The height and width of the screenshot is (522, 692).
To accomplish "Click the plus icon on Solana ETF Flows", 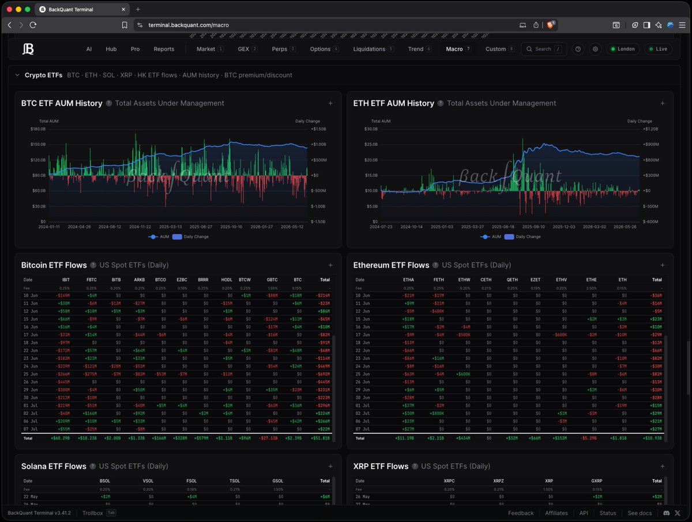I will pos(330,466).
